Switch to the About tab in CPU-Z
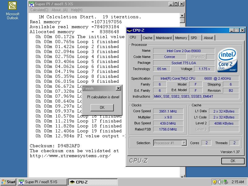The height and width of the screenshot is (186, 248). 208,38
